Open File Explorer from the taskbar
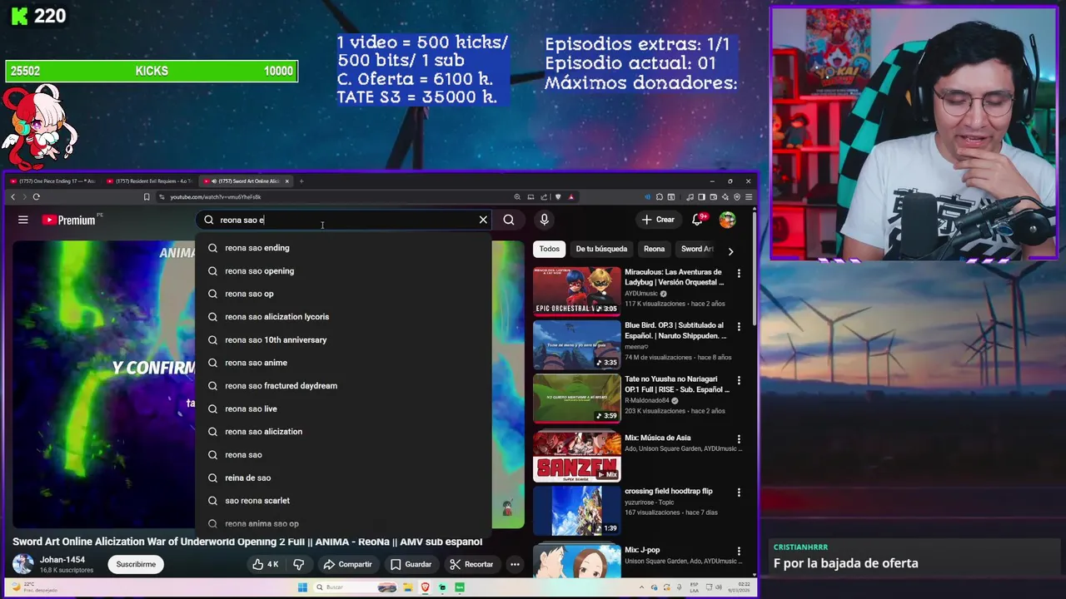The image size is (1066, 599). pos(410,587)
